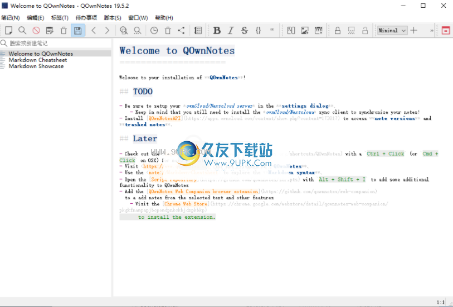Click the Chrome Web Store link
The height and width of the screenshot is (307, 453).
pyautogui.click(x=186, y=204)
